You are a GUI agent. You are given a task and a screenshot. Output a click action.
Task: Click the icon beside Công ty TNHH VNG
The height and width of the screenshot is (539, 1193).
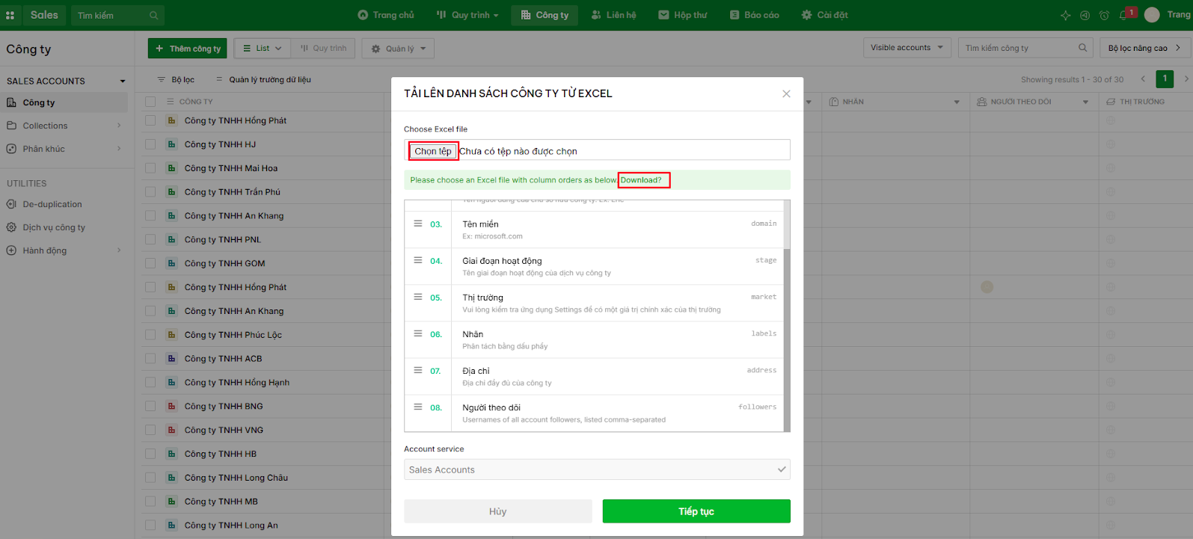tap(171, 430)
